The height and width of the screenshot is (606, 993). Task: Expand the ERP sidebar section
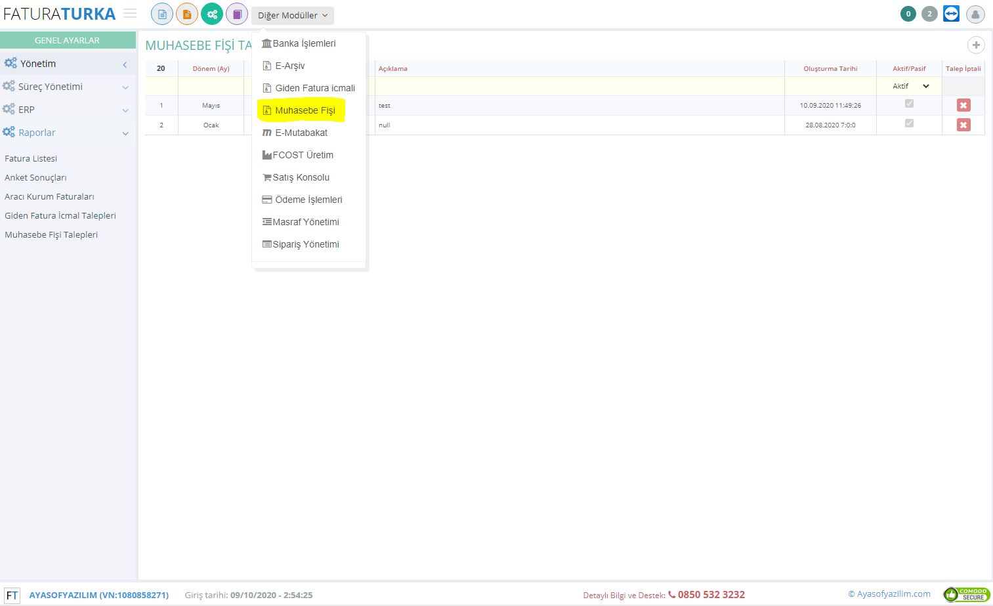coord(68,110)
